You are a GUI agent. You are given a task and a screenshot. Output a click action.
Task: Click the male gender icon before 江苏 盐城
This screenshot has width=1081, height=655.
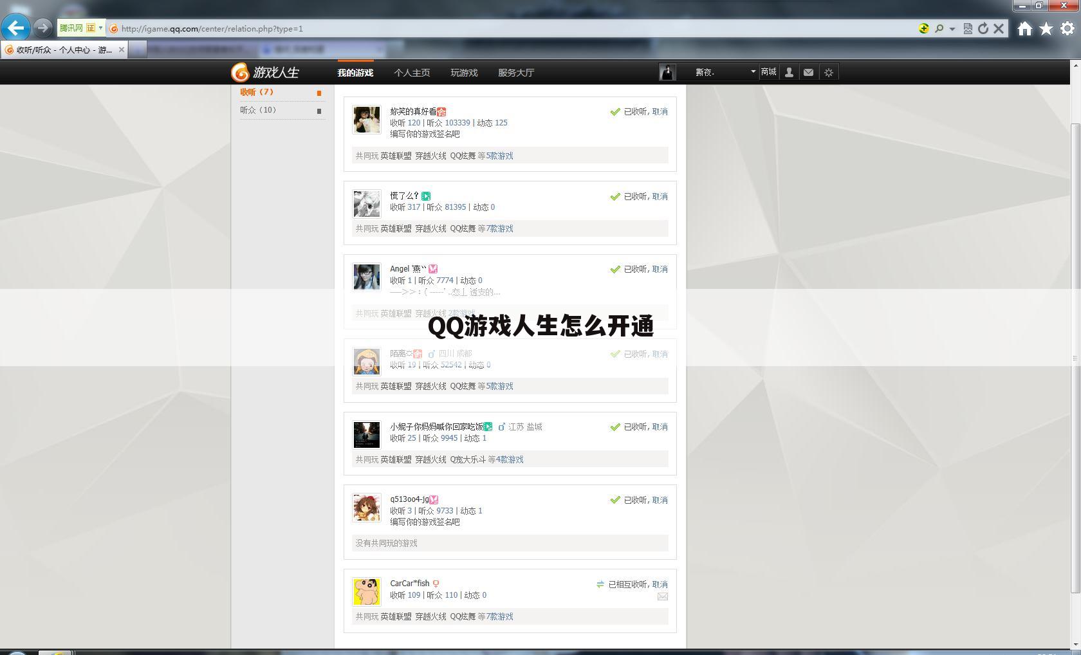(502, 427)
